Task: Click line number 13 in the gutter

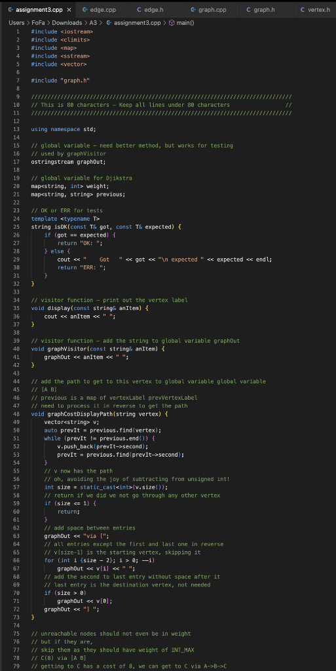Action: coord(16,129)
